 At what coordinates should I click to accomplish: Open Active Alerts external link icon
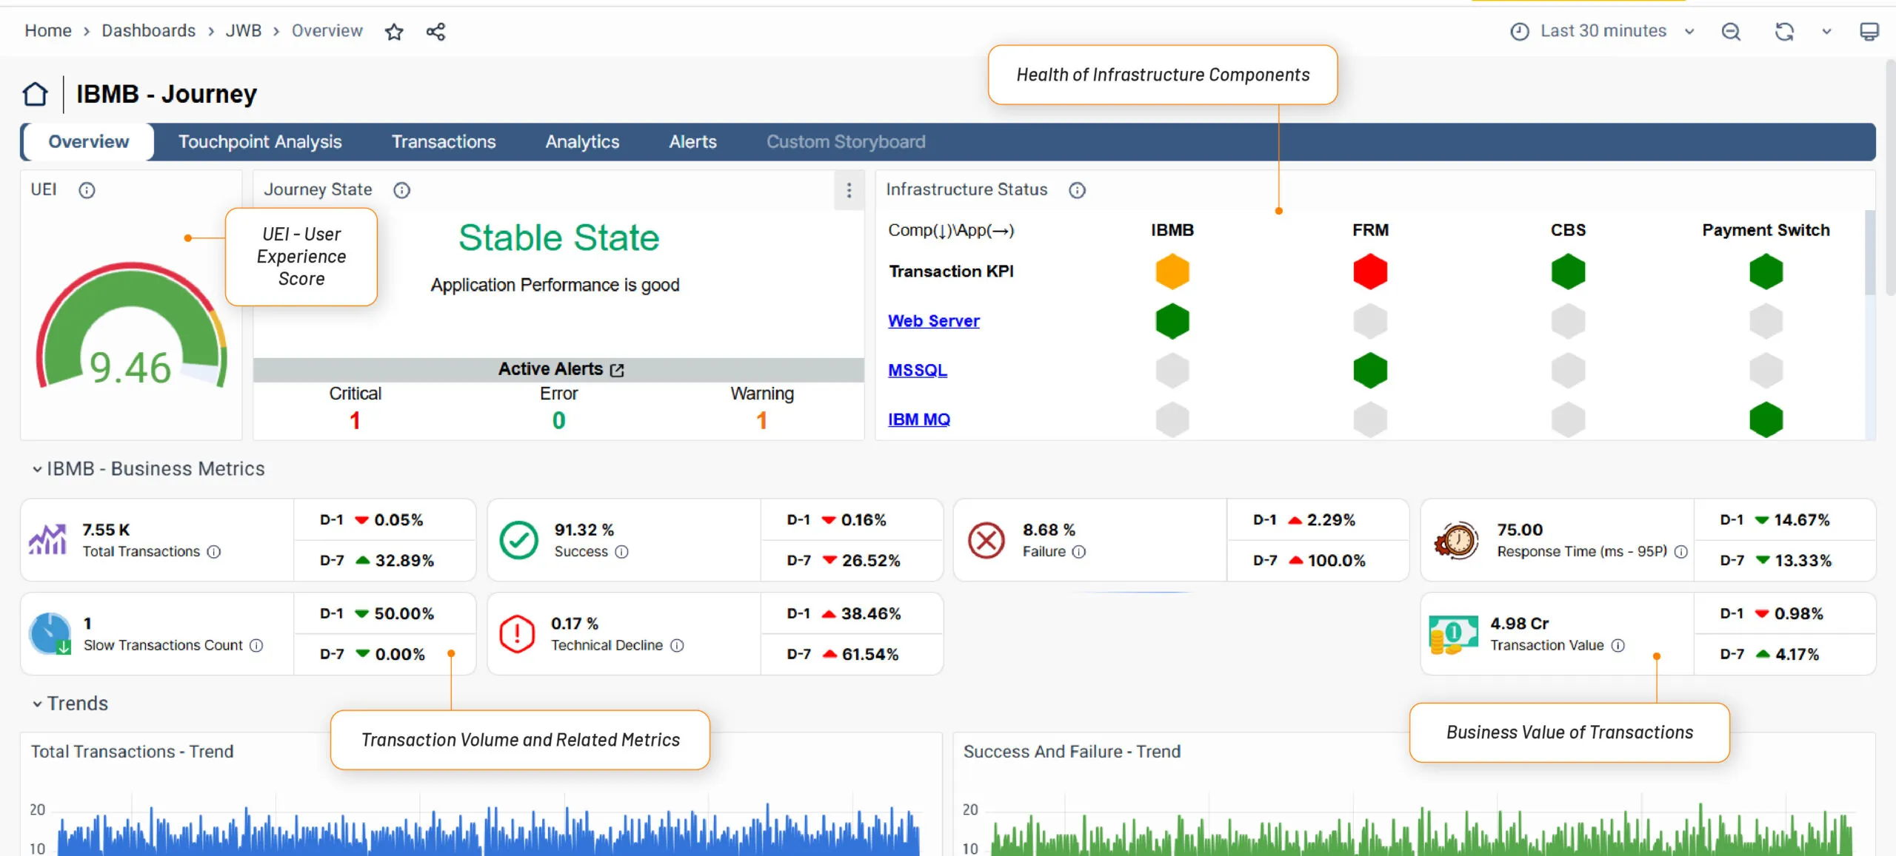click(x=617, y=370)
